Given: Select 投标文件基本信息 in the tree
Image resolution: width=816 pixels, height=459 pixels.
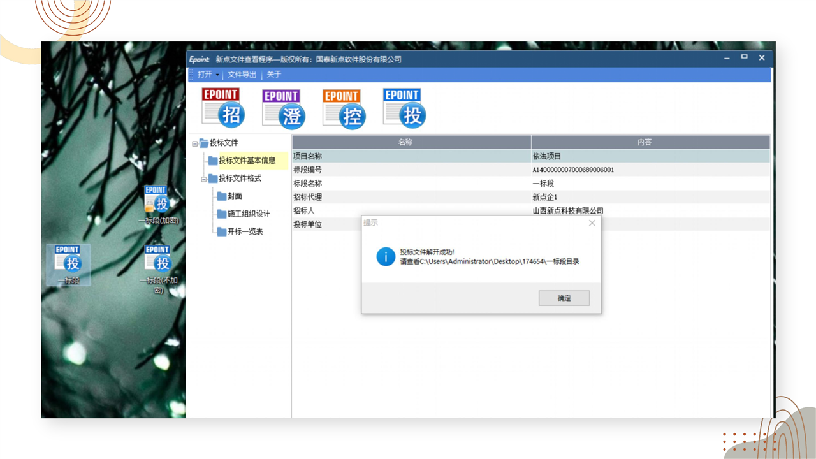Looking at the screenshot, I should (x=247, y=161).
